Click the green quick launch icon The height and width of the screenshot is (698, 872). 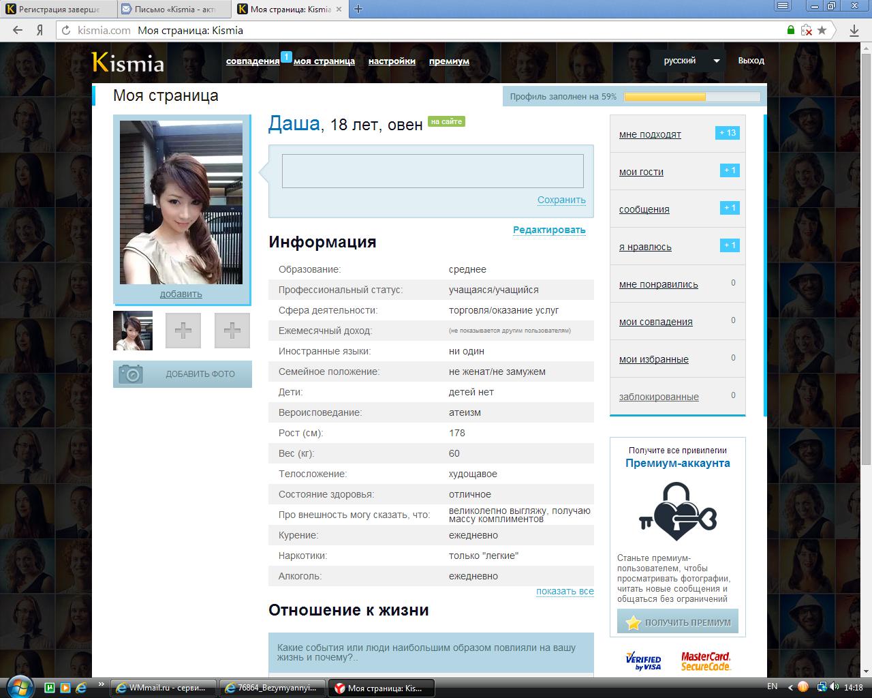(x=50, y=688)
